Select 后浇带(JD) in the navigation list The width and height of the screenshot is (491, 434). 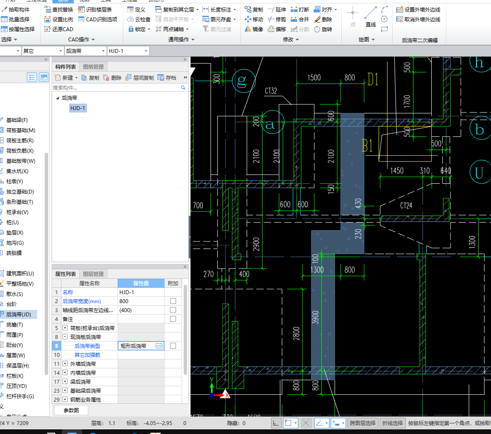click(x=18, y=314)
